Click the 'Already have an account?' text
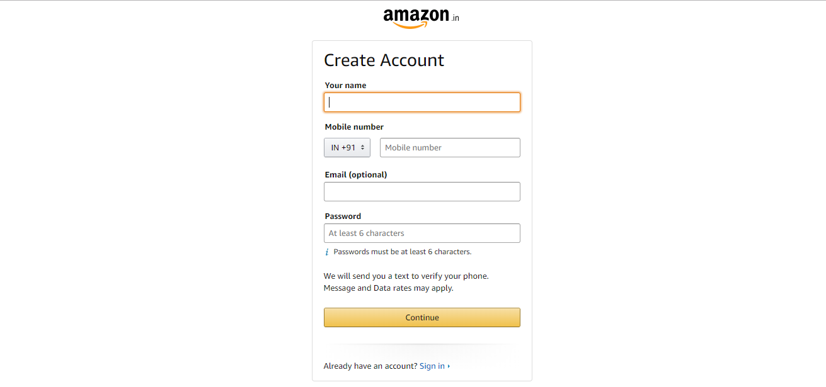 click(x=370, y=366)
